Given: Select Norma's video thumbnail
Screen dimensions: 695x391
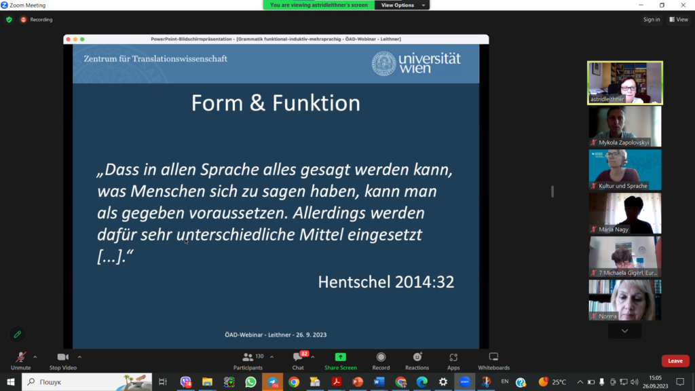Looking at the screenshot, I should point(625,300).
